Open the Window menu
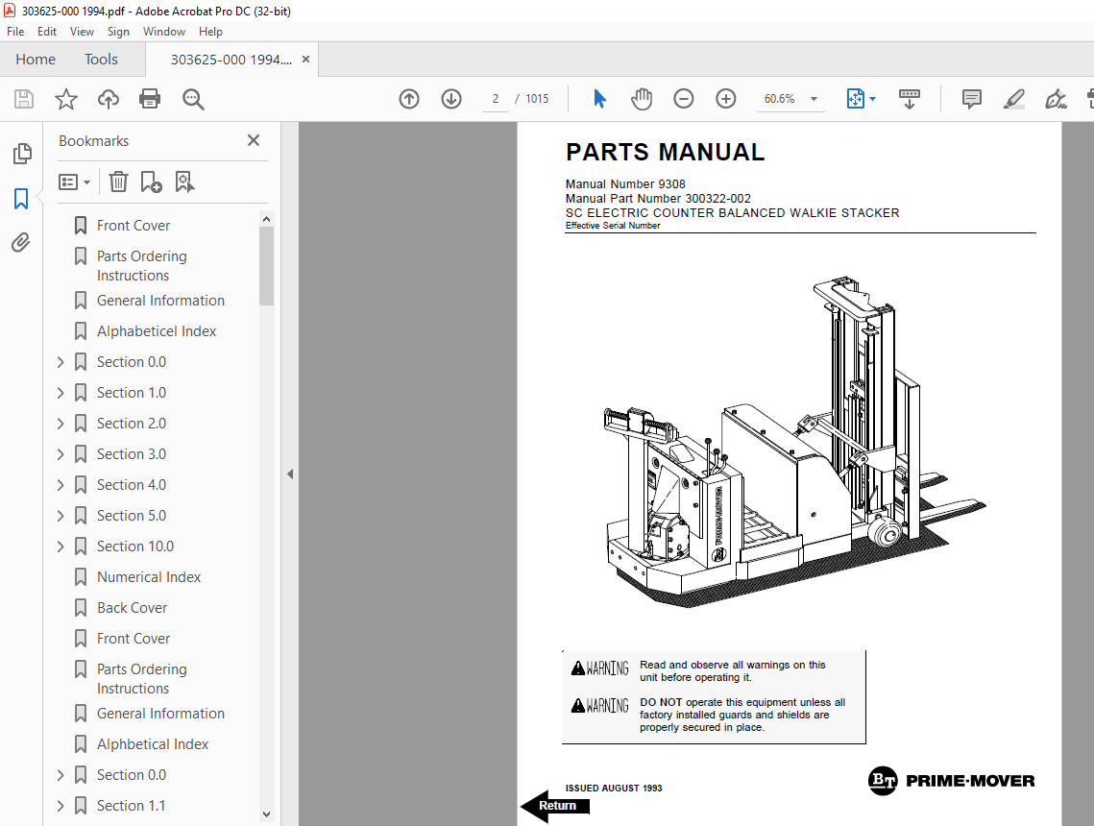 point(164,32)
